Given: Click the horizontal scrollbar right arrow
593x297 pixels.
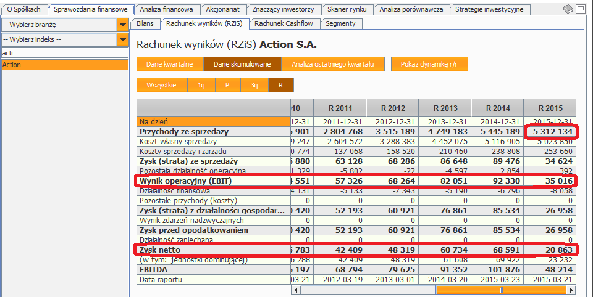Looking at the screenshot, I should (x=571, y=290).
